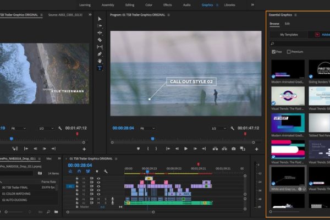Screen dimensions: 330x220
Task: Switch to the Edit tab in Essential Graphics
Action: [287, 24]
